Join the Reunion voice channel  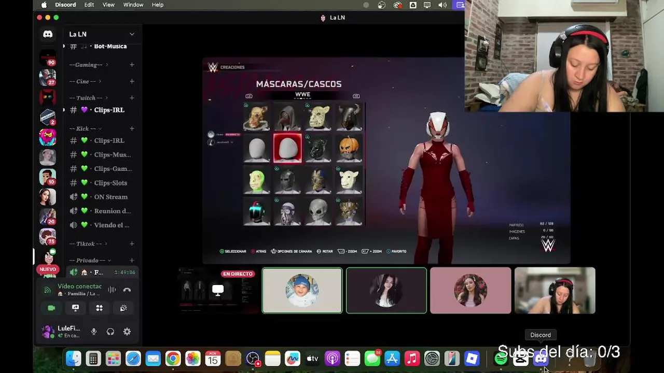coord(102,211)
